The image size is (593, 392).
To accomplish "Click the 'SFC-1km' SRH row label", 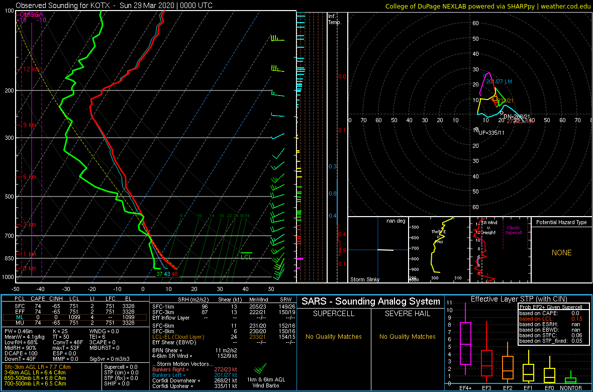I will (164, 307).
